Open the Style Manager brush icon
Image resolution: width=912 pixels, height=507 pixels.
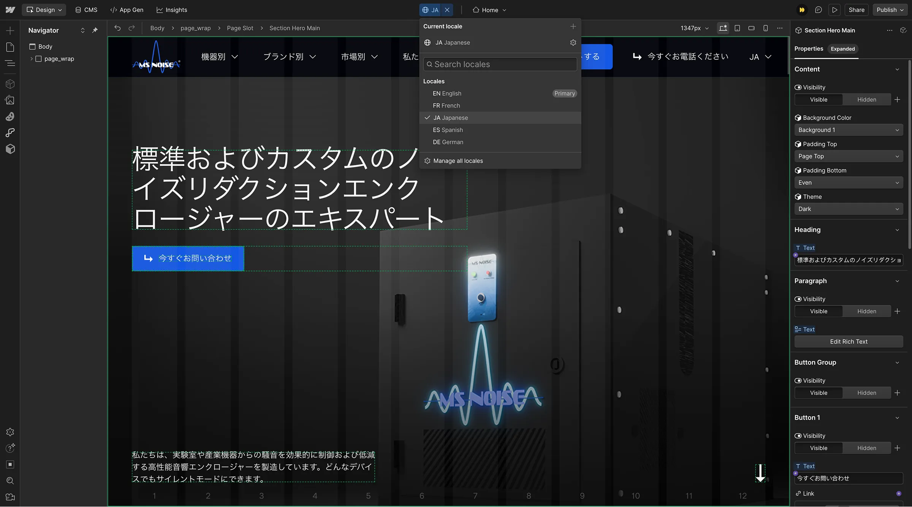coord(10,117)
